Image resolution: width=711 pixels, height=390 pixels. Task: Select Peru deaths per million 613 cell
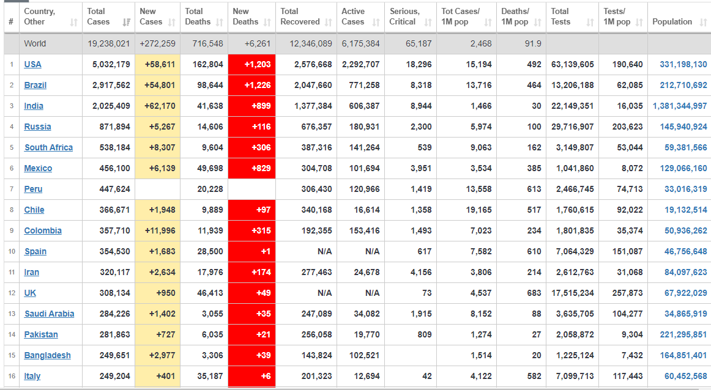(521, 189)
